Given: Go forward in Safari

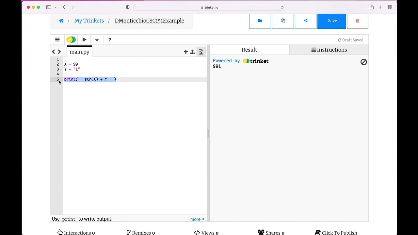Looking at the screenshot, I should (x=72, y=7).
